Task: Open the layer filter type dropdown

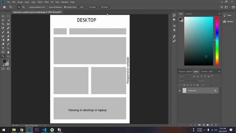Action: (185, 76)
